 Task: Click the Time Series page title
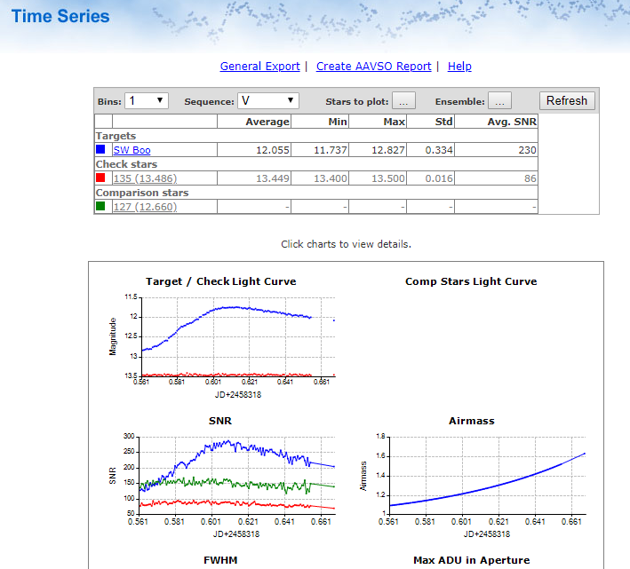60,17
